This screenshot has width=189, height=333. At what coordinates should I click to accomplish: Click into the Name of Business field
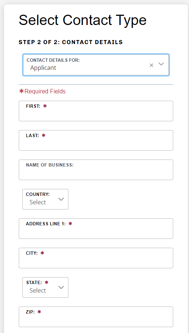pyautogui.click(x=96, y=170)
